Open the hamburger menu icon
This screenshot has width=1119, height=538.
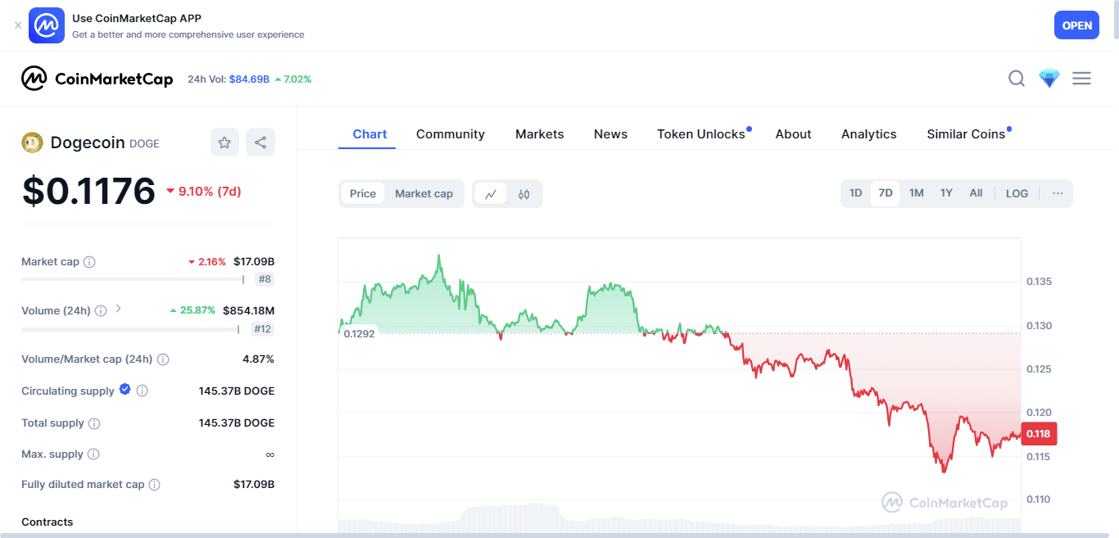[1082, 79]
